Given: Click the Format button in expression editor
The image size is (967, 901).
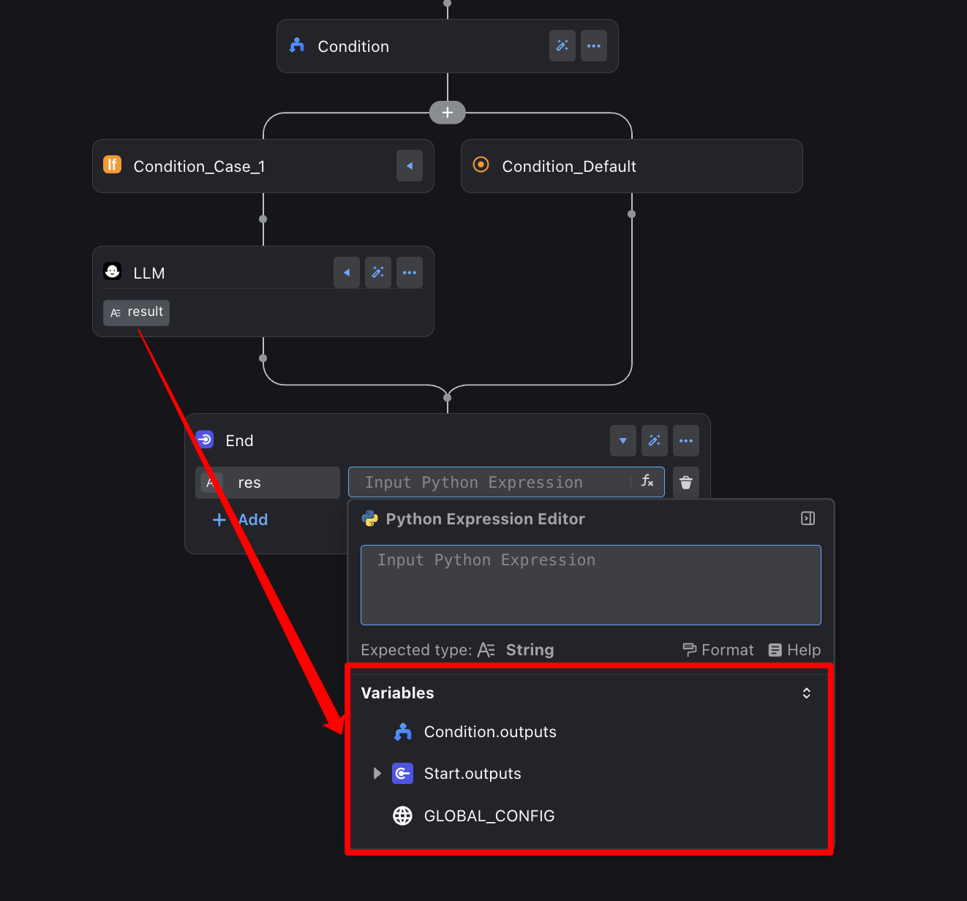Looking at the screenshot, I should tap(718, 650).
